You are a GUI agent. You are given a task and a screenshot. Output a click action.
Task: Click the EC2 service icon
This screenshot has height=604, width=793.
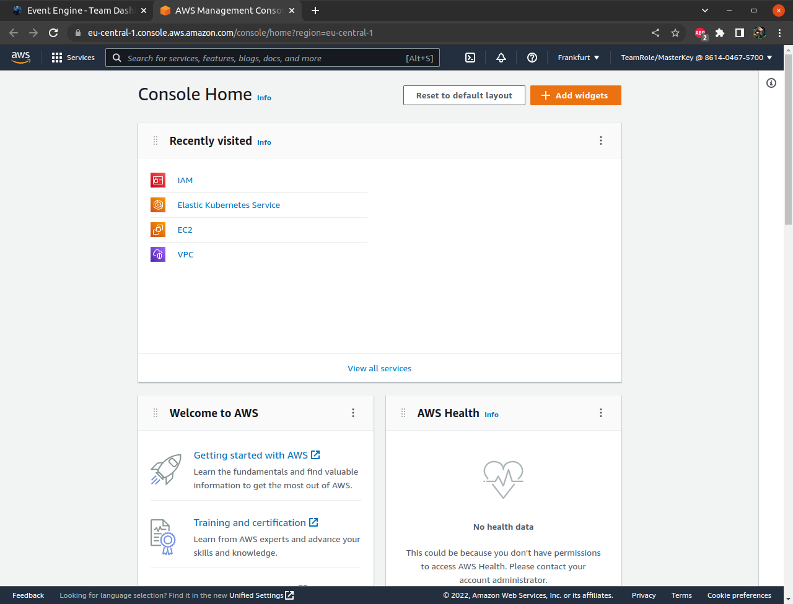click(x=158, y=230)
